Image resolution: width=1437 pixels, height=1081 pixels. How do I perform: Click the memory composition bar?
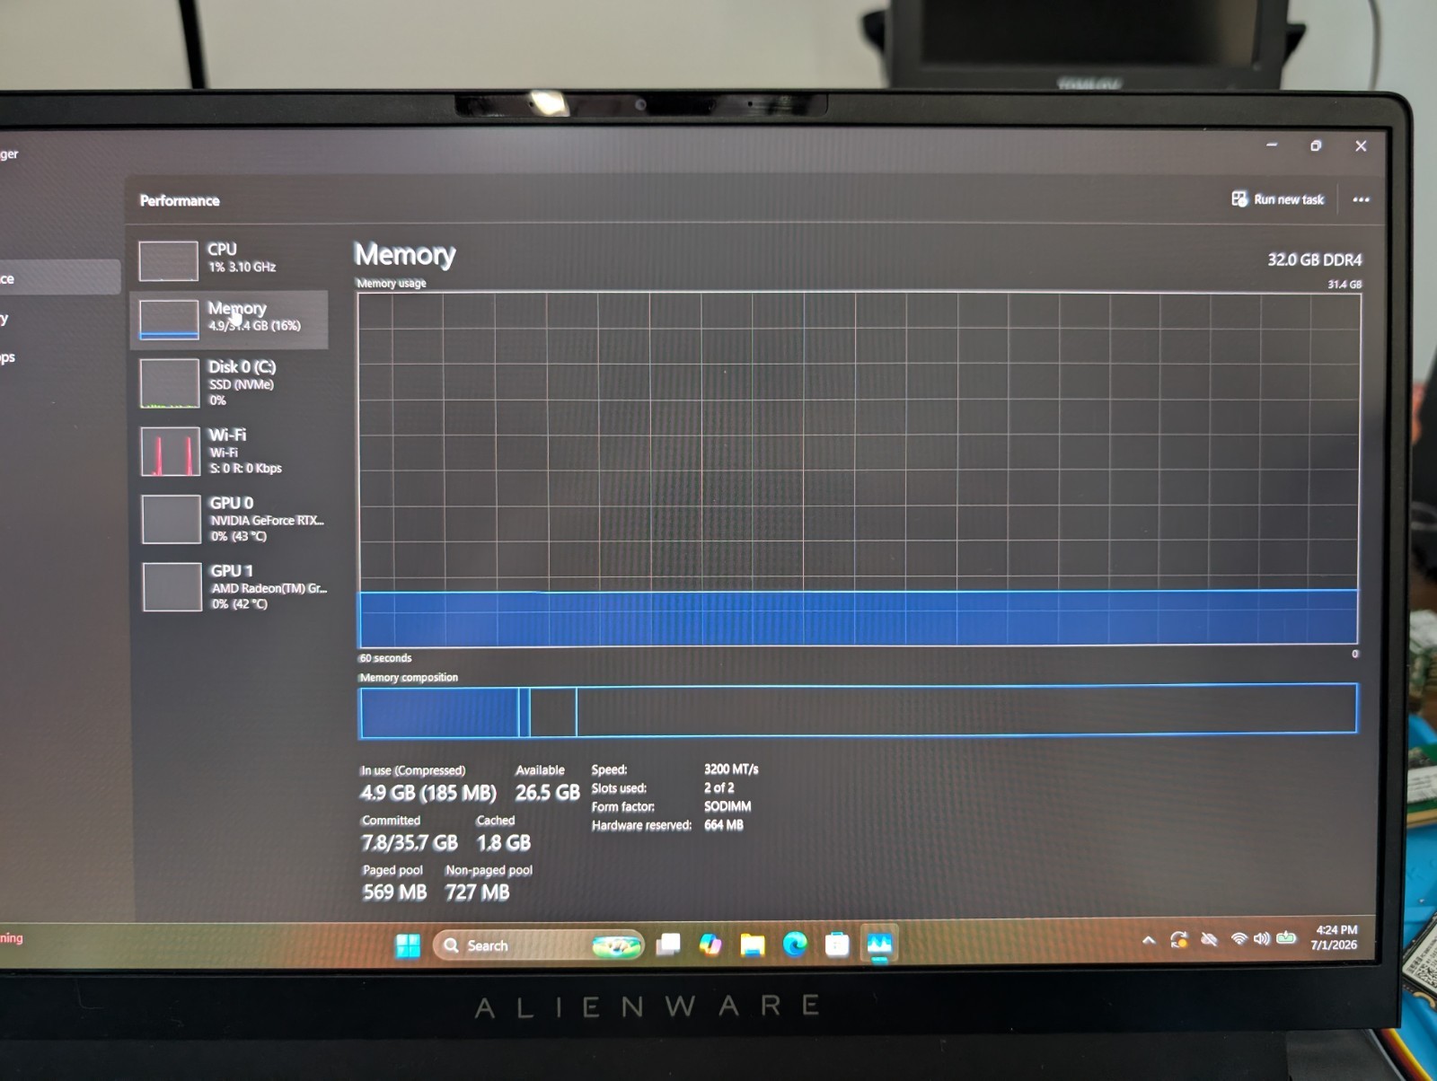click(859, 710)
